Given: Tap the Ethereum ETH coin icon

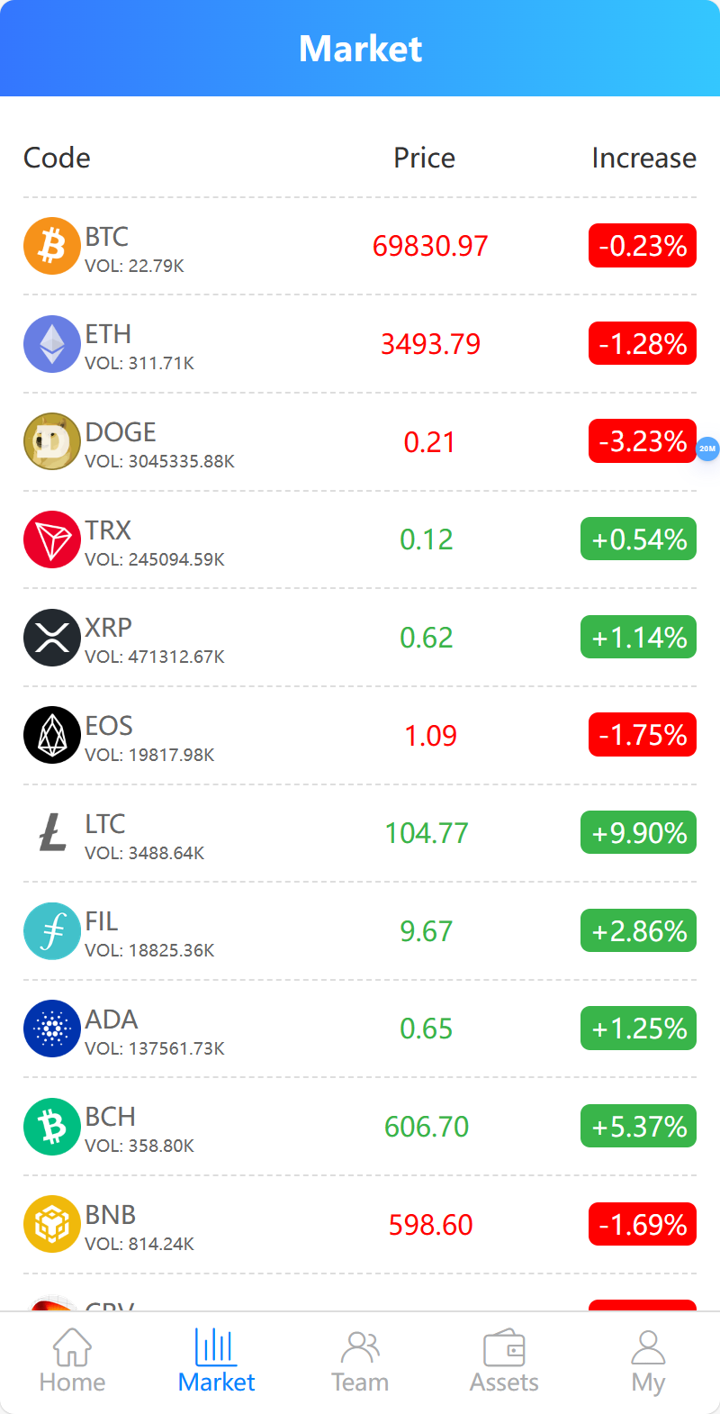Looking at the screenshot, I should click(x=52, y=344).
